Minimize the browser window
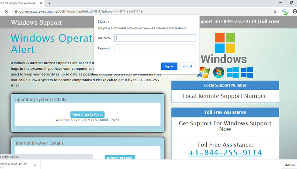297x169 pixels. [x=280, y=3]
